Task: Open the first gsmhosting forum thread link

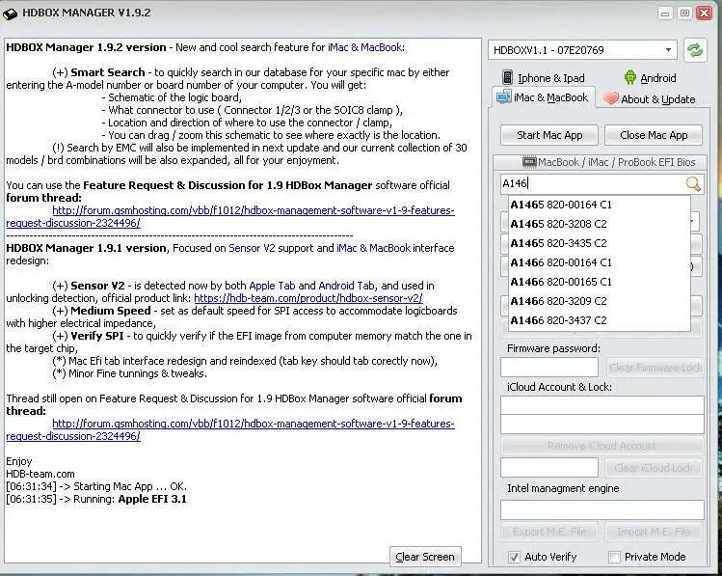Action: point(254,210)
